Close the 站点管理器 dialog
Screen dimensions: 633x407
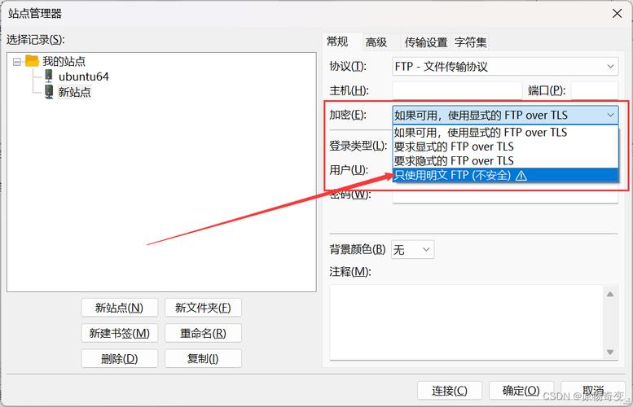tap(617, 13)
